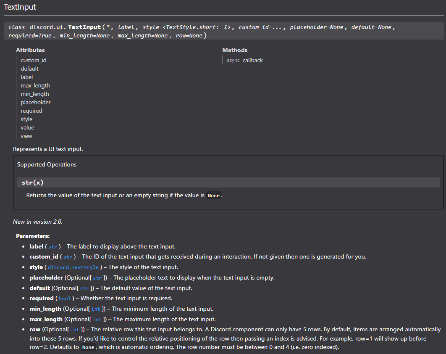Click the bold required parameter name
This screenshot has height=354, width=446.
point(42,299)
